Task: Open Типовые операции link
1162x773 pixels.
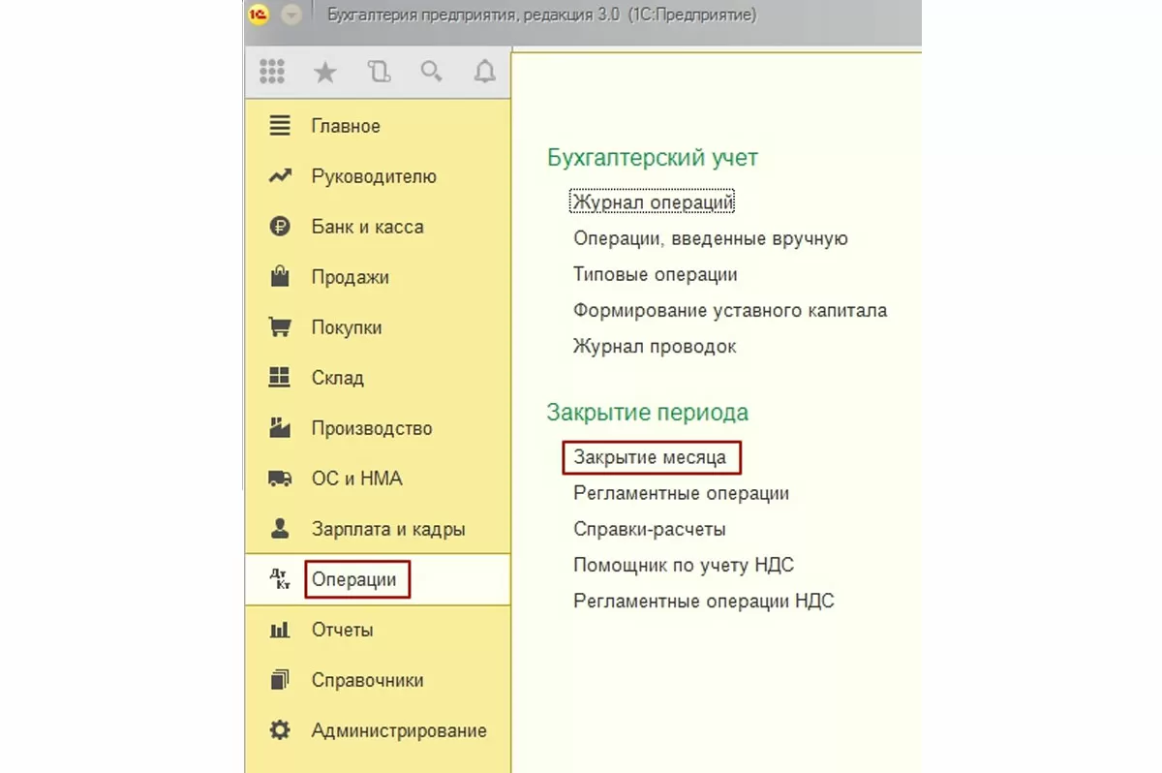Action: coord(656,274)
